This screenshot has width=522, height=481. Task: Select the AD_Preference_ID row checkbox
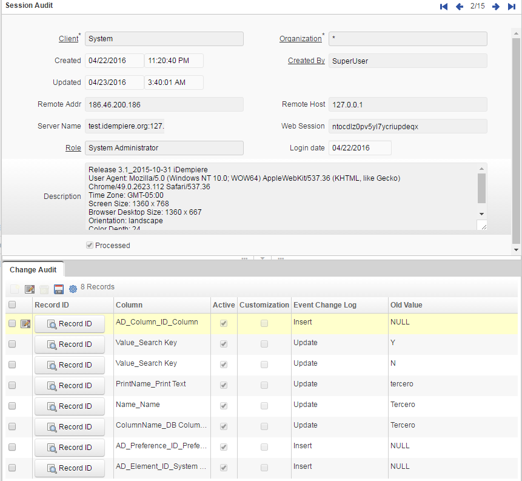point(12,448)
